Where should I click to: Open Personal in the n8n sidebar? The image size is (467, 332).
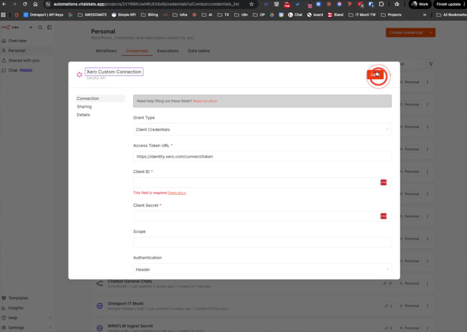17,51
